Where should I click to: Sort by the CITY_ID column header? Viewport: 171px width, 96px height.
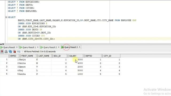tap(111, 56)
